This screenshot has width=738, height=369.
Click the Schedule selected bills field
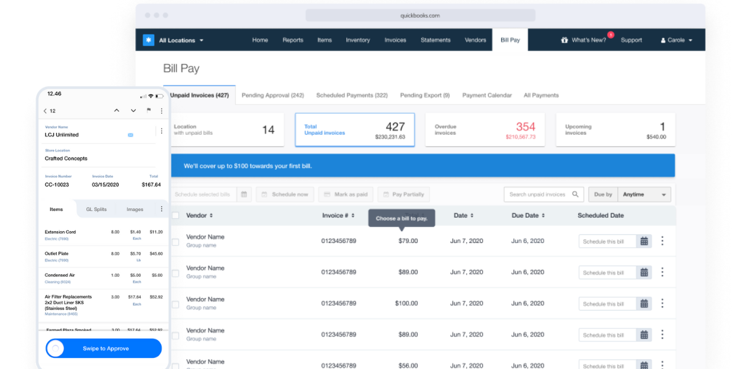coord(204,194)
